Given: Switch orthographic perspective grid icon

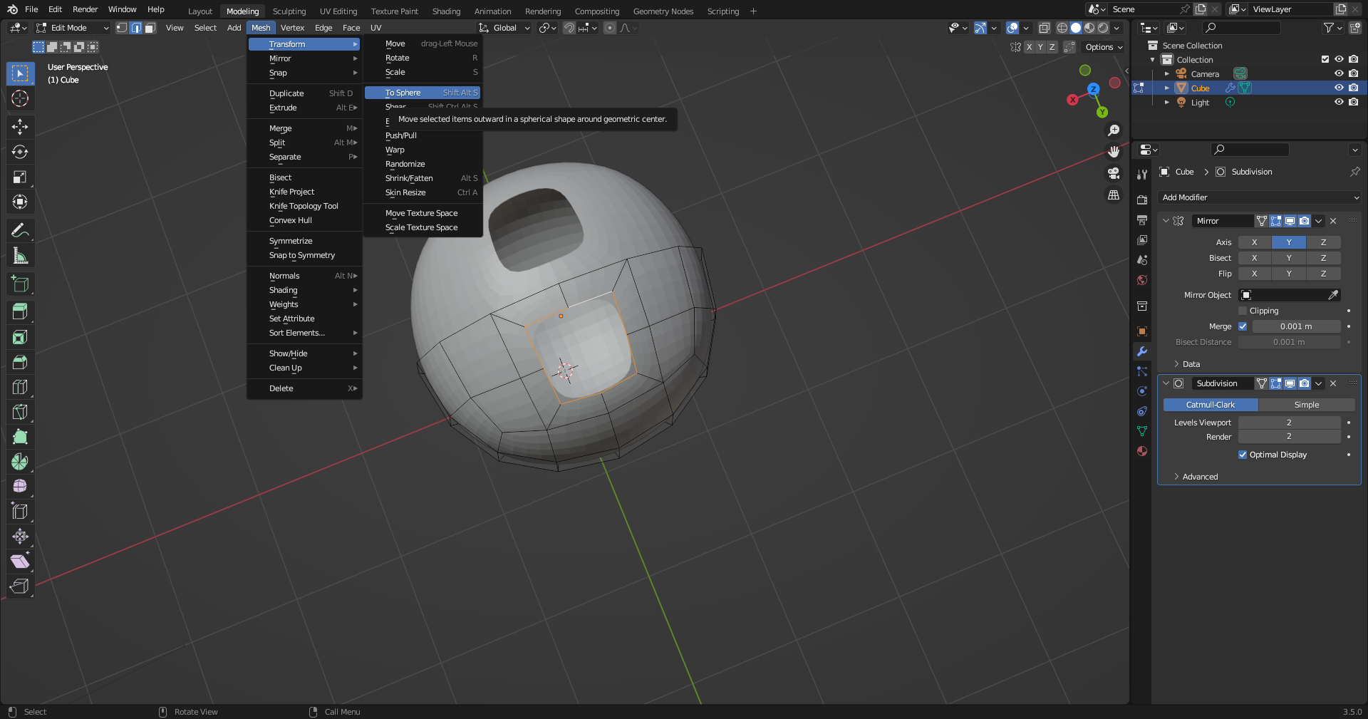Looking at the screenshot, I should [x=1114, y=195].
